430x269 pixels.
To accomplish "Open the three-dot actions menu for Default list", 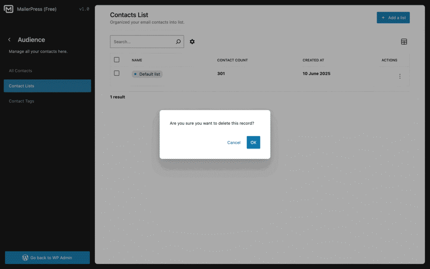I will [x=400, y=76].
